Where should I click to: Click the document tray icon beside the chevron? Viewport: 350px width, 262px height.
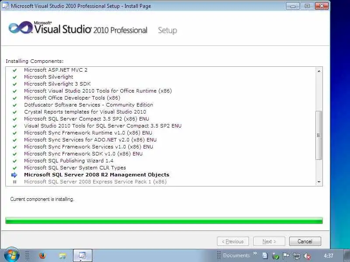(265, 256)
